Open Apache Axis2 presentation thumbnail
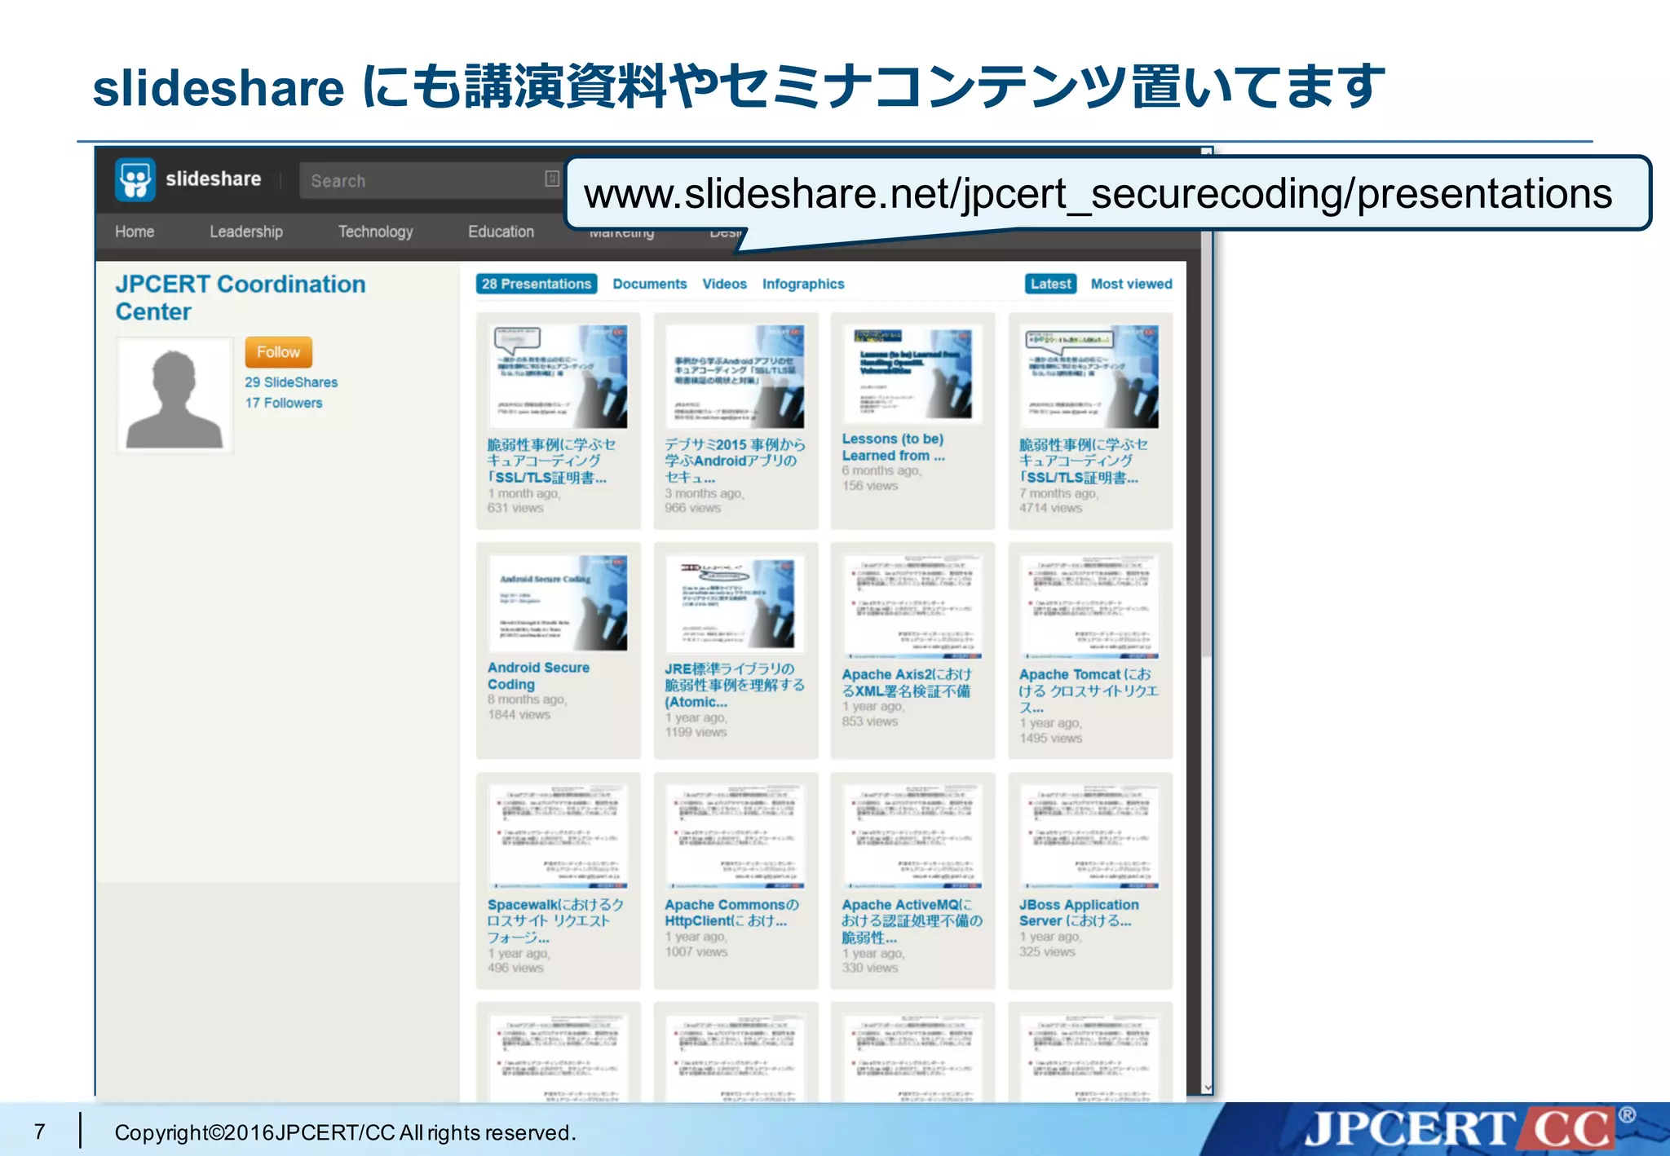1670x1156 pixels. [912, 607]
